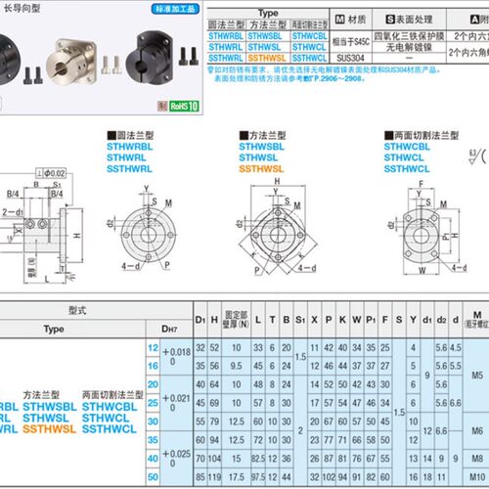Click STHWRBL in the top Type table
This screenshot has width=489, height=489.
(x=226, y=36)
